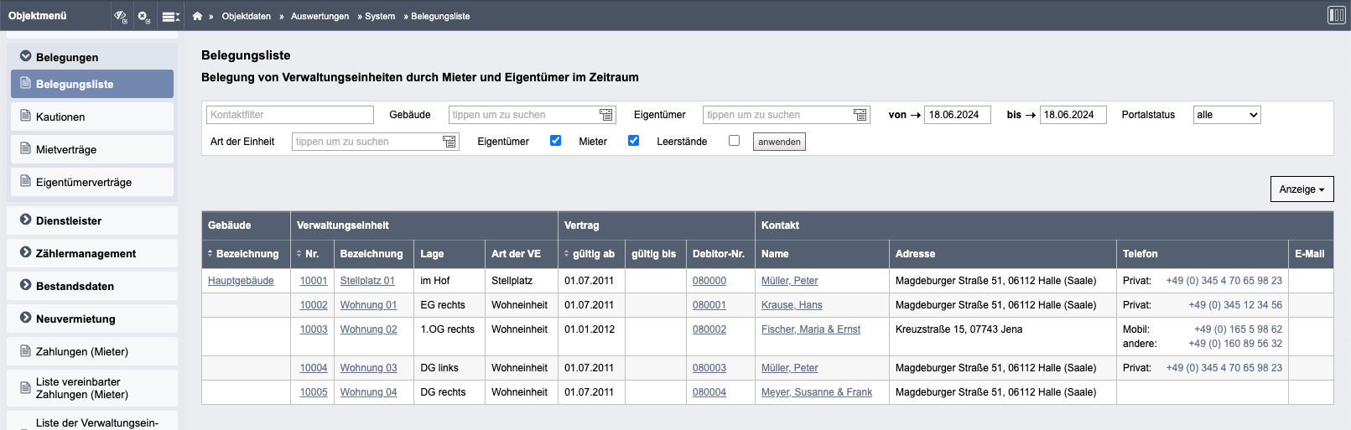Open Wohnung 02 link
This screenshot has width=1351, height=430.
coord(368,329)
